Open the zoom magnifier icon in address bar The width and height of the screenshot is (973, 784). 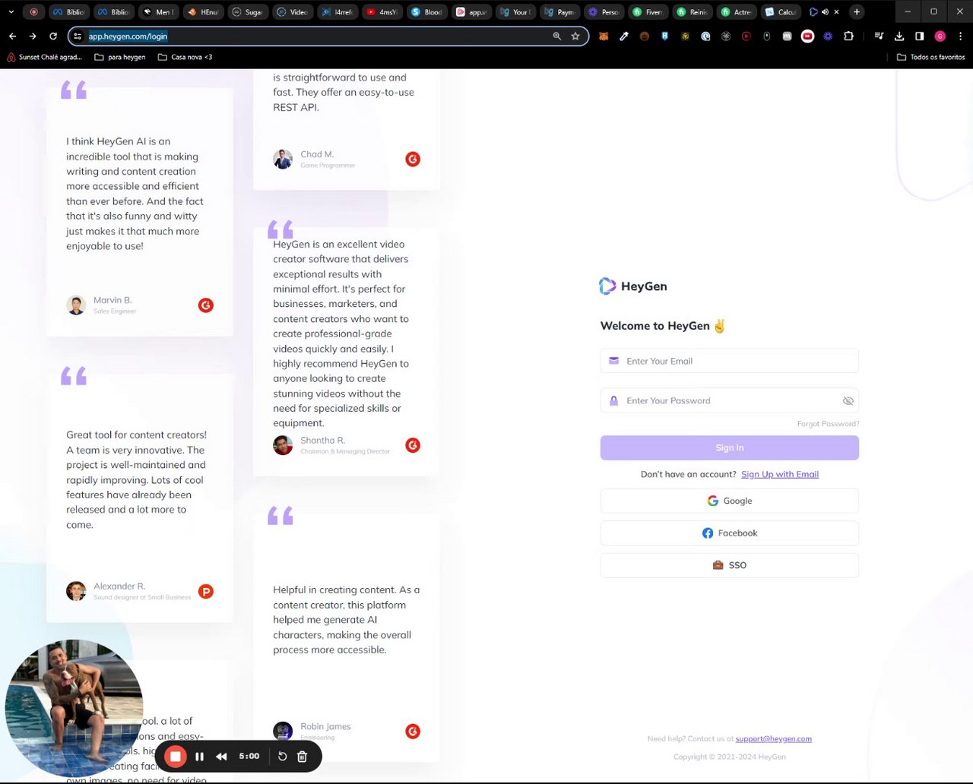tap(557, 36)
